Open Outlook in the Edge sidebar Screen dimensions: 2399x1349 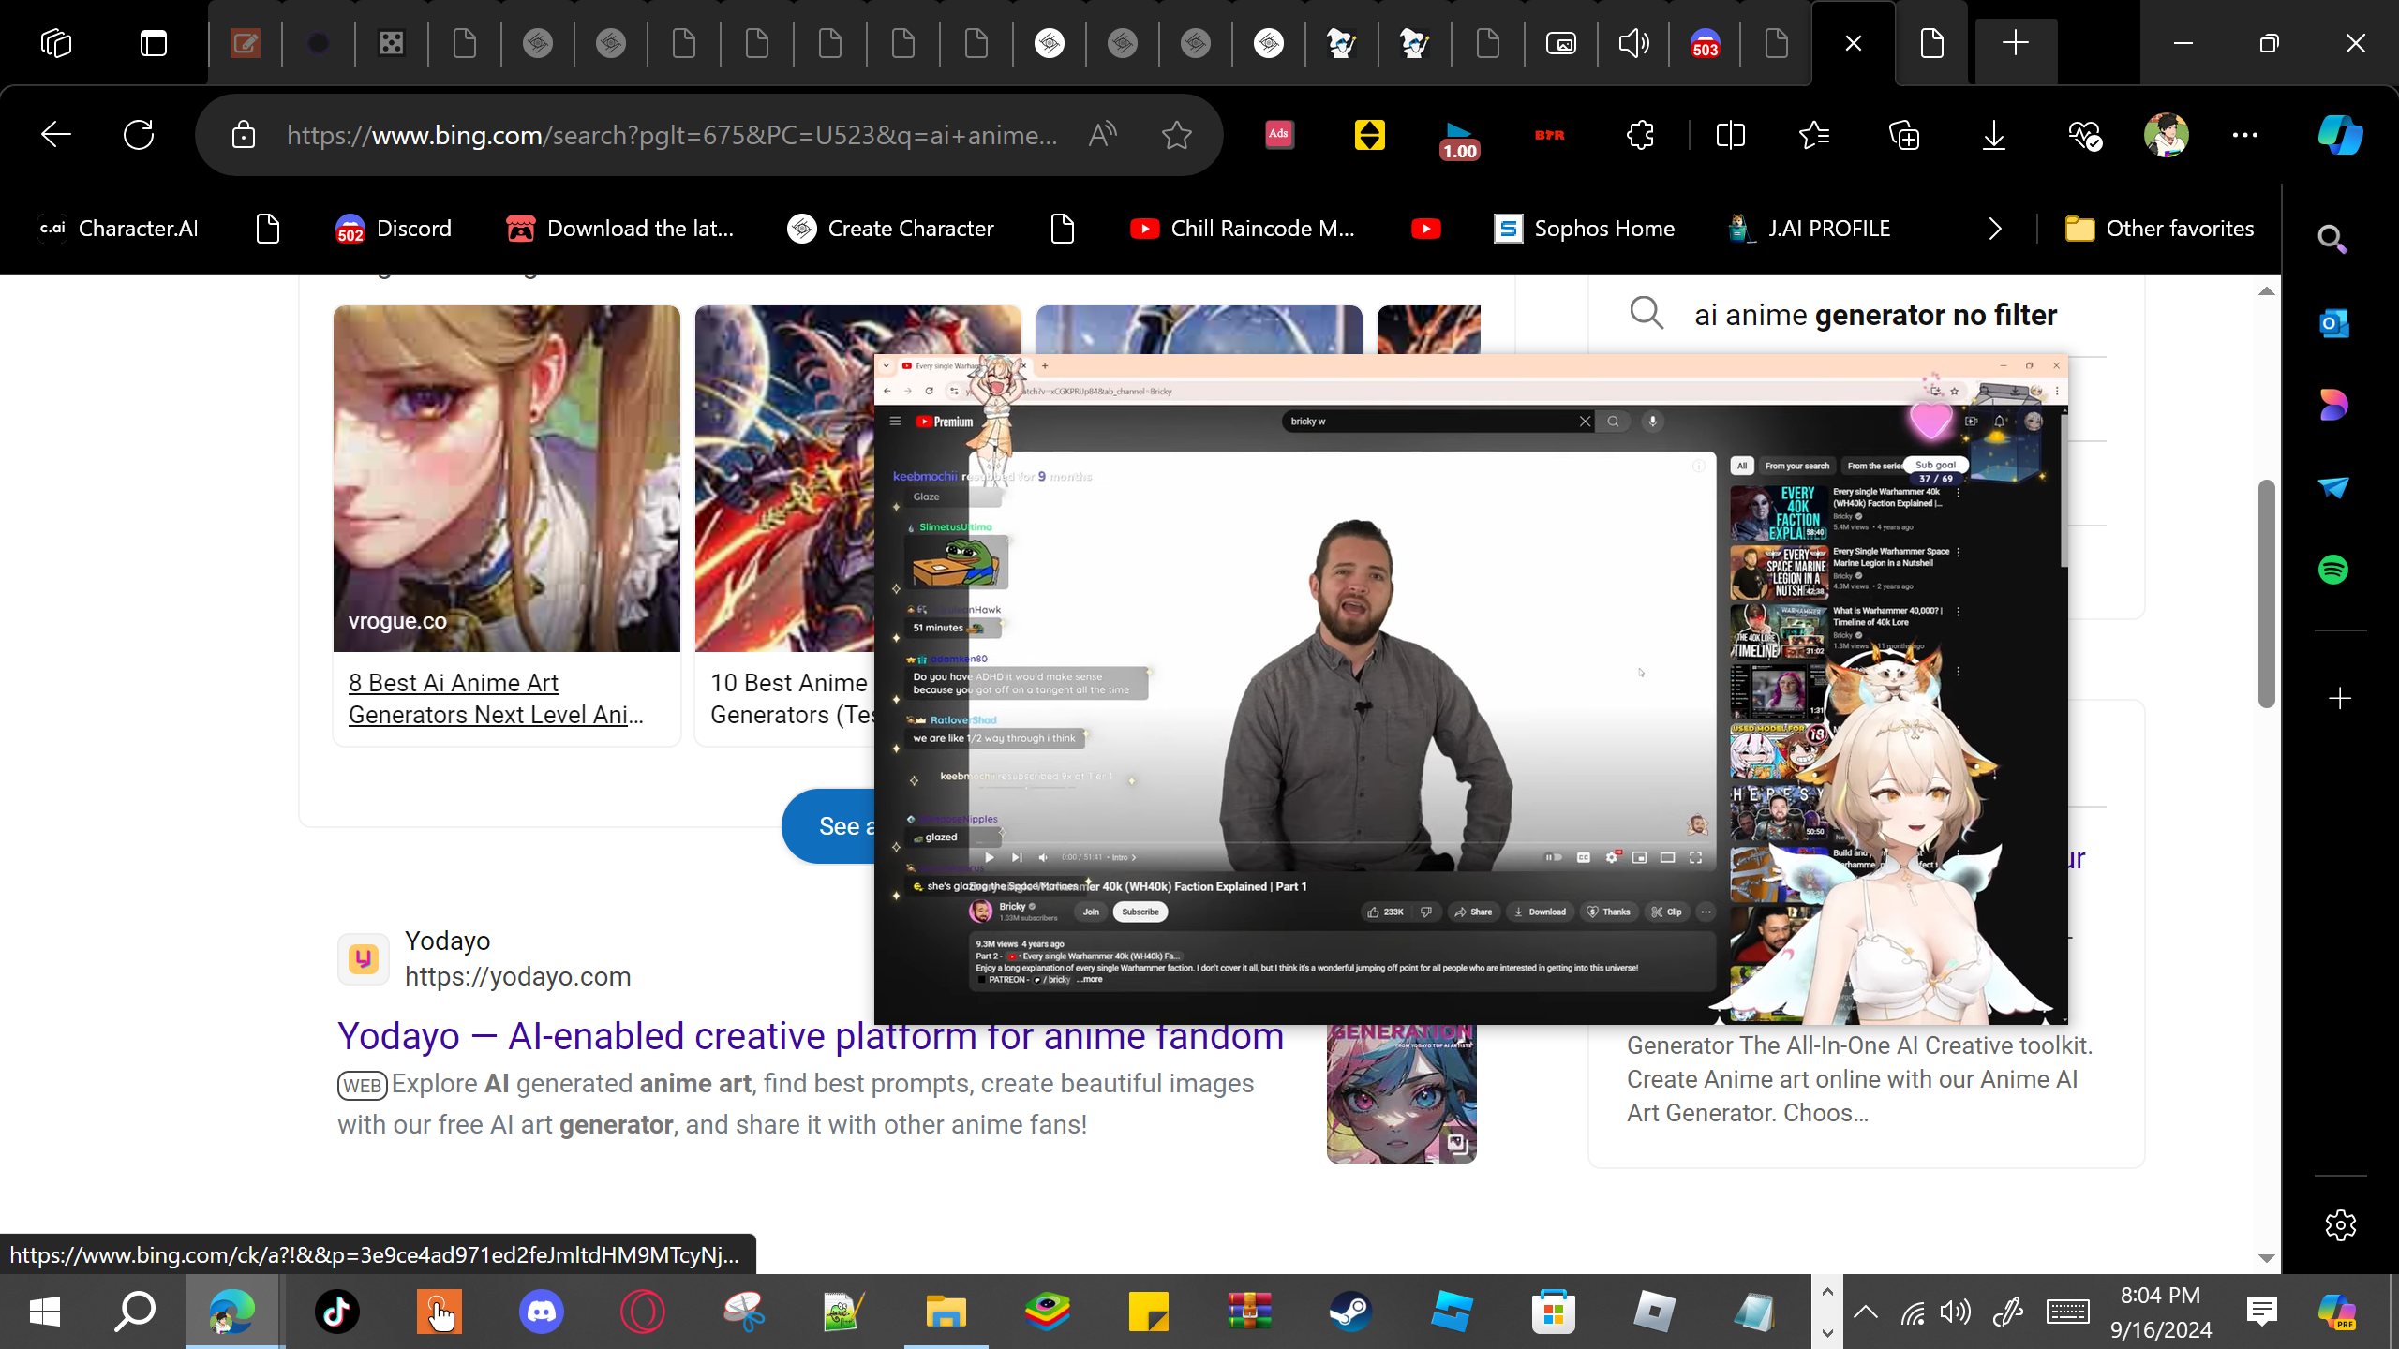coord(2333,323)
